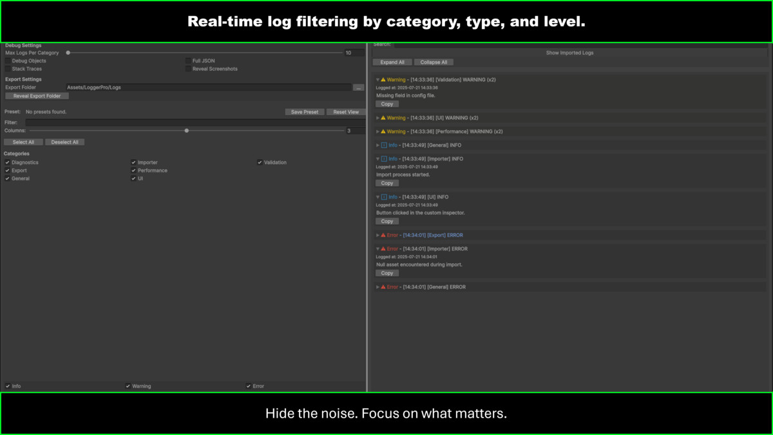Click the text 'Missing field in config file.'
The width and height of the screenshot is (773, 435).
click(406, 95)
